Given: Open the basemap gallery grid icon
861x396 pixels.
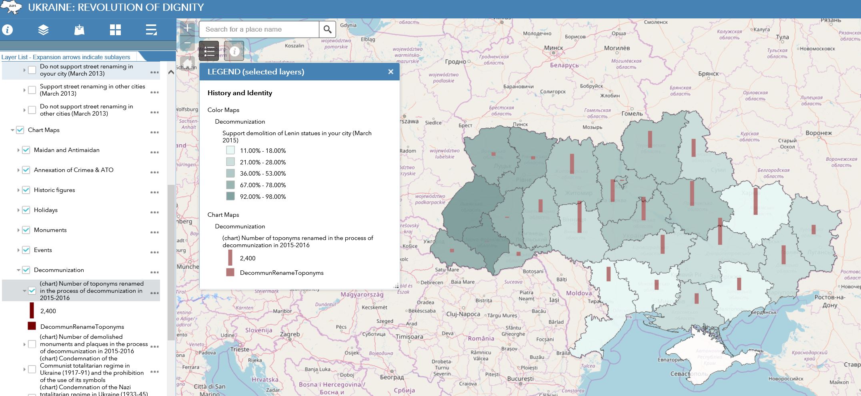Looking at the screenshot, I should [115, 30].
